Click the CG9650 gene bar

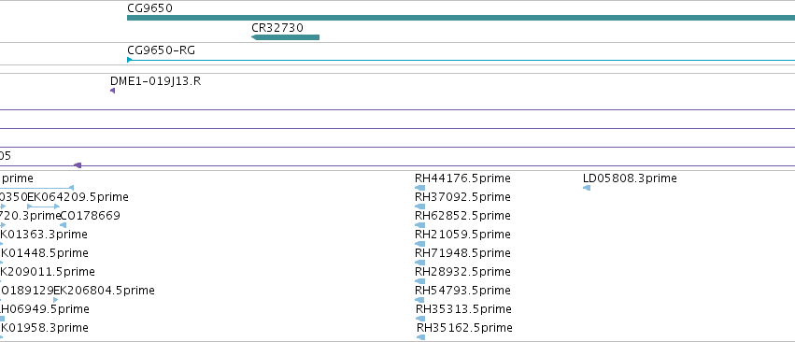[x=461, y=18]
